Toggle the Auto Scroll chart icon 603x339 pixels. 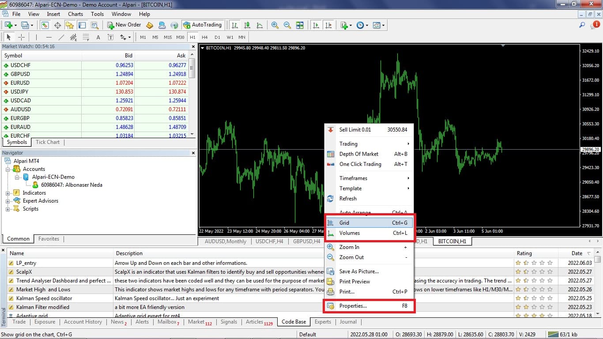[x=316, y=25]
